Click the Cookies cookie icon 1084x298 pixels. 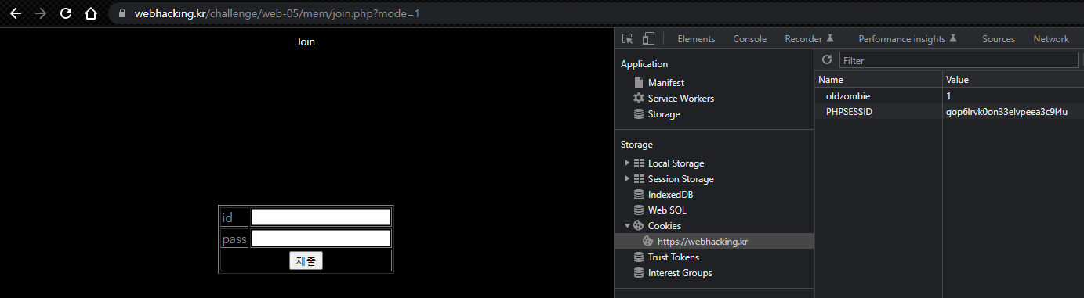[x=639, y=225]
